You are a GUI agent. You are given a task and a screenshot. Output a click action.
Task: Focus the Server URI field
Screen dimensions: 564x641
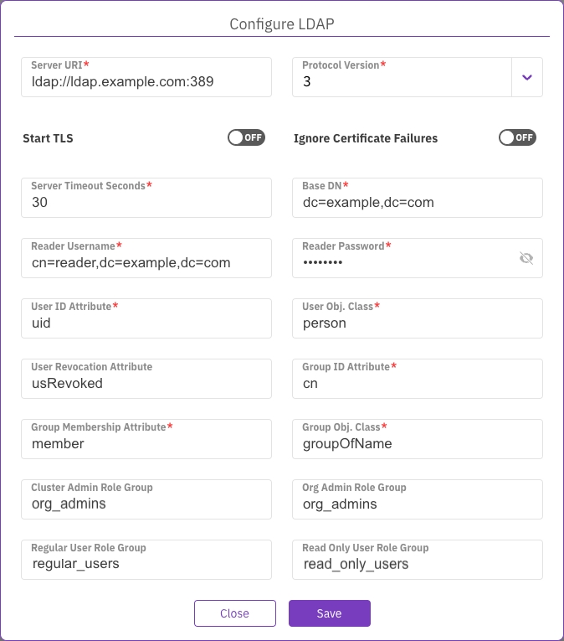click(x=146, y=82)
